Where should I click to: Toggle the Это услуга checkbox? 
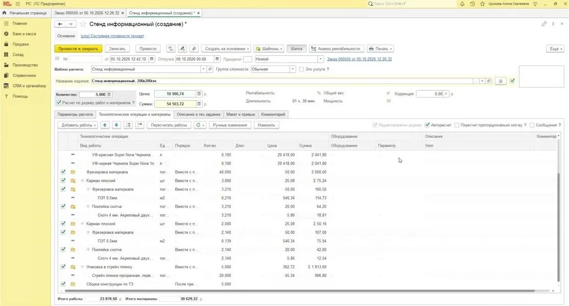[301, 69]
